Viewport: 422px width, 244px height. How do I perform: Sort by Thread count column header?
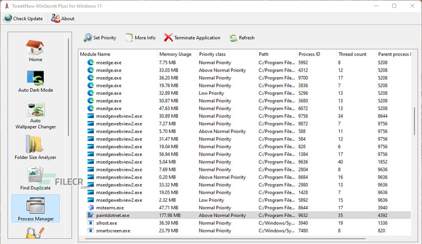point(352,54)
